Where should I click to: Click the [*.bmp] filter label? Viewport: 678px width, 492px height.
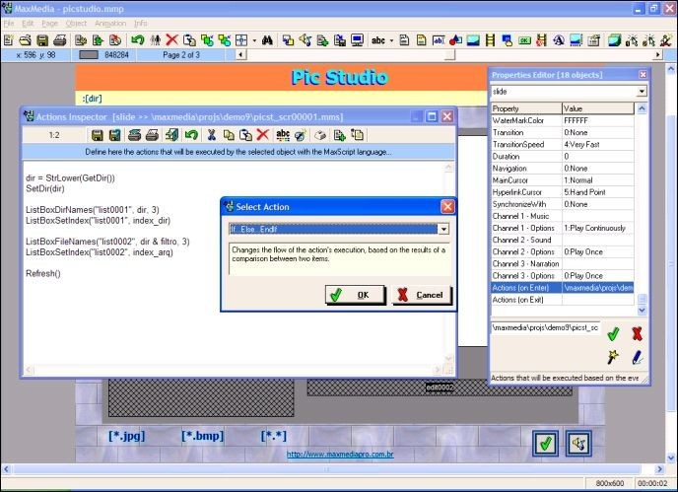pyautogui.click(x=202, y=436)
